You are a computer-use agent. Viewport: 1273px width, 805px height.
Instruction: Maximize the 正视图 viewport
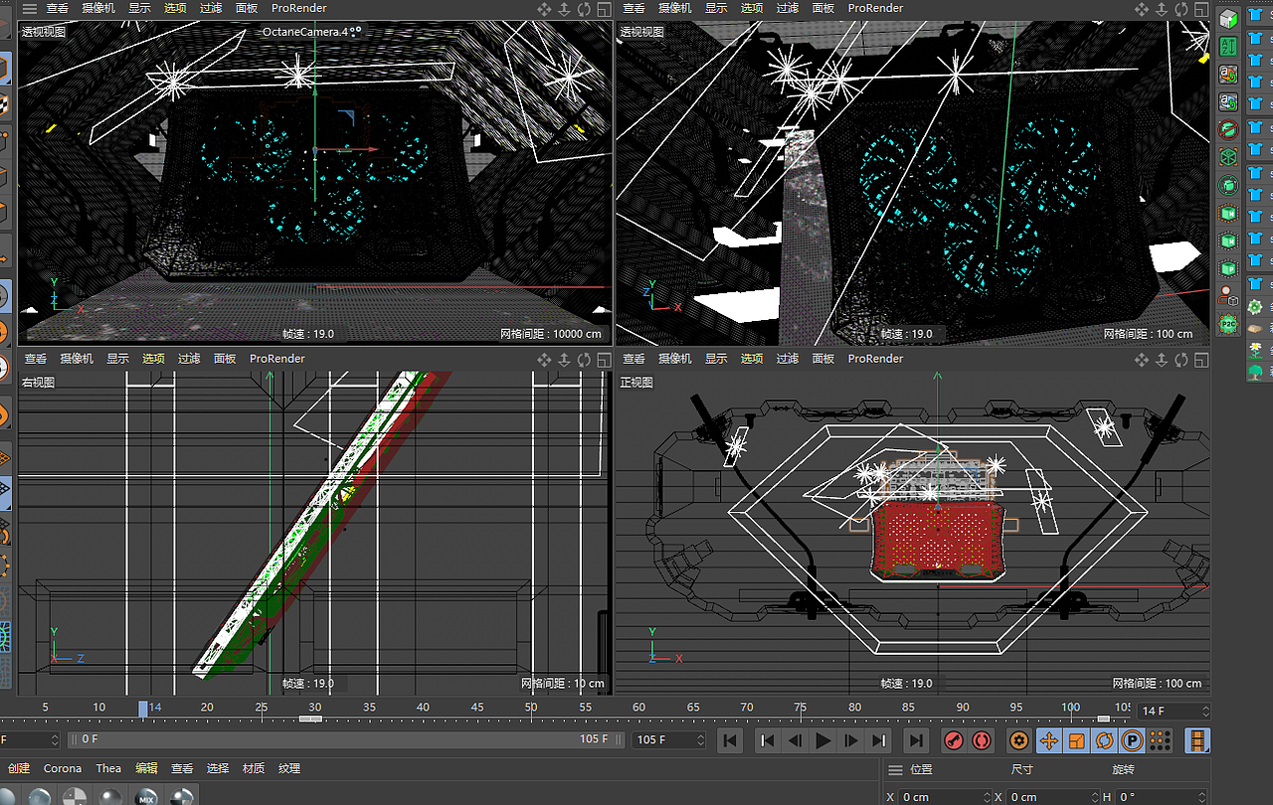point(1200,359)
